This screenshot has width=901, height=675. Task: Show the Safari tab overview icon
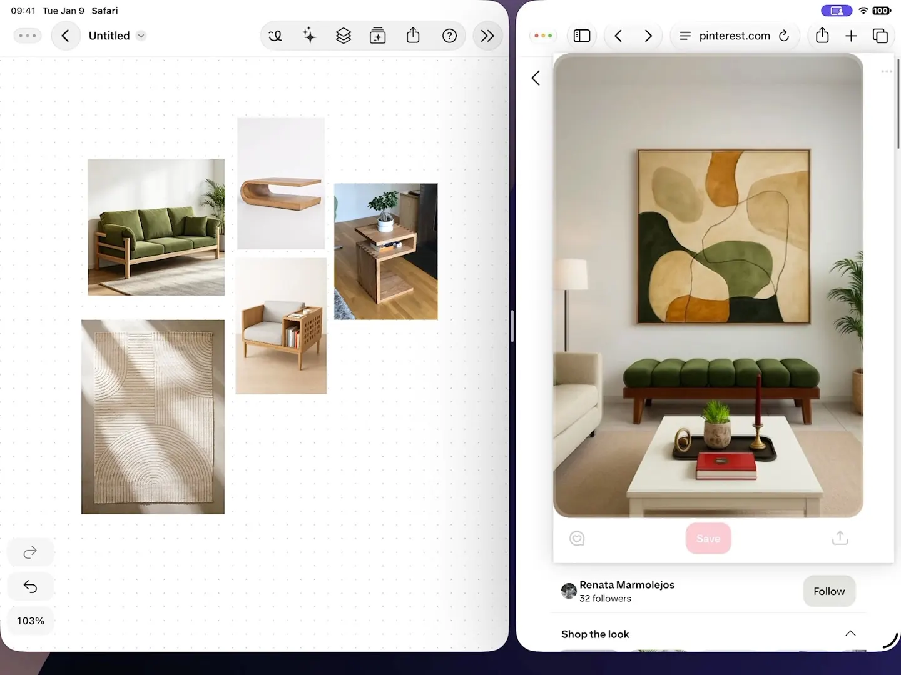(x=880, y=36)
